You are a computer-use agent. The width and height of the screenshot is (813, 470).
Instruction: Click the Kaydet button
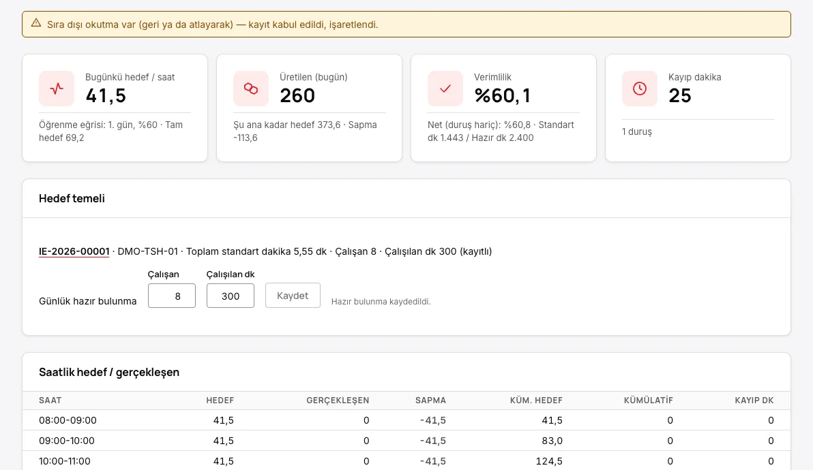[x=293, y=296]
